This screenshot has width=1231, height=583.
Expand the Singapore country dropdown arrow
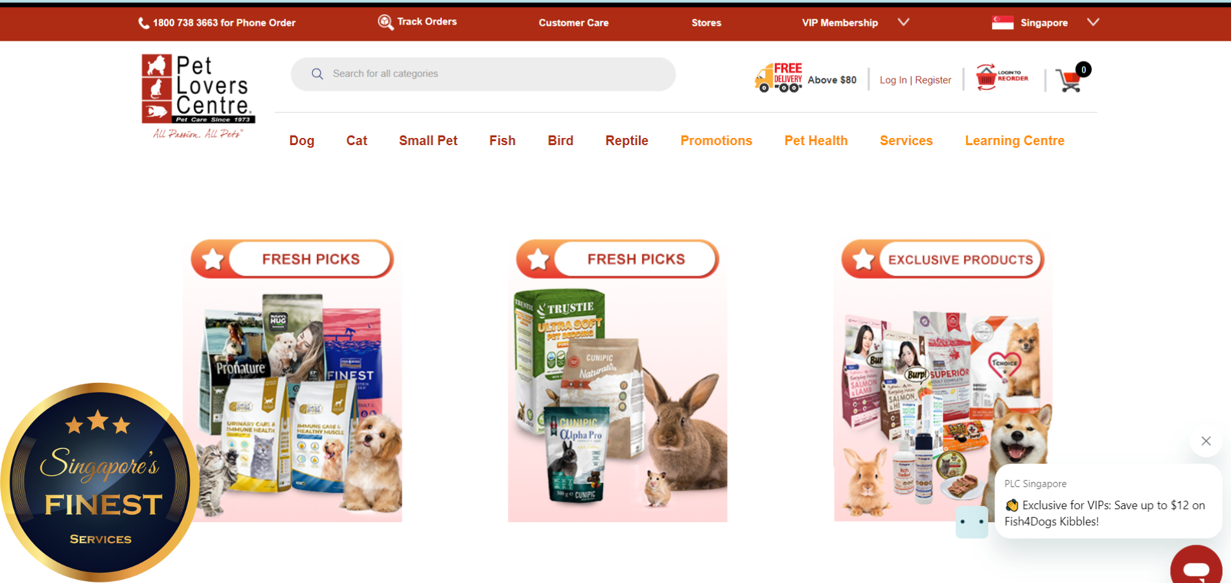[x=1093, y=22]
